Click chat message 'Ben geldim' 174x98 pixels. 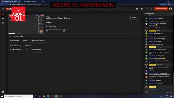[x=161, y=56]
